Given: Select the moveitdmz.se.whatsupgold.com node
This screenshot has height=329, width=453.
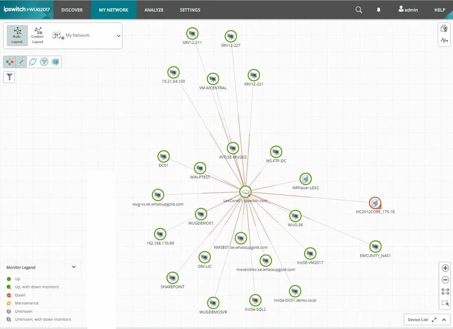Looking at the screenshot, I should tap(266, 261).
